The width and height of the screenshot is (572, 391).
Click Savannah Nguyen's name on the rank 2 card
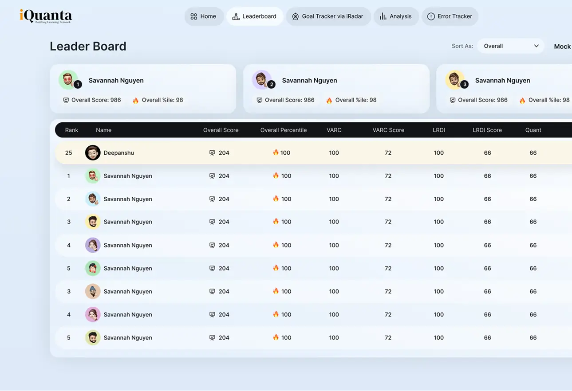tap(309, 81)
